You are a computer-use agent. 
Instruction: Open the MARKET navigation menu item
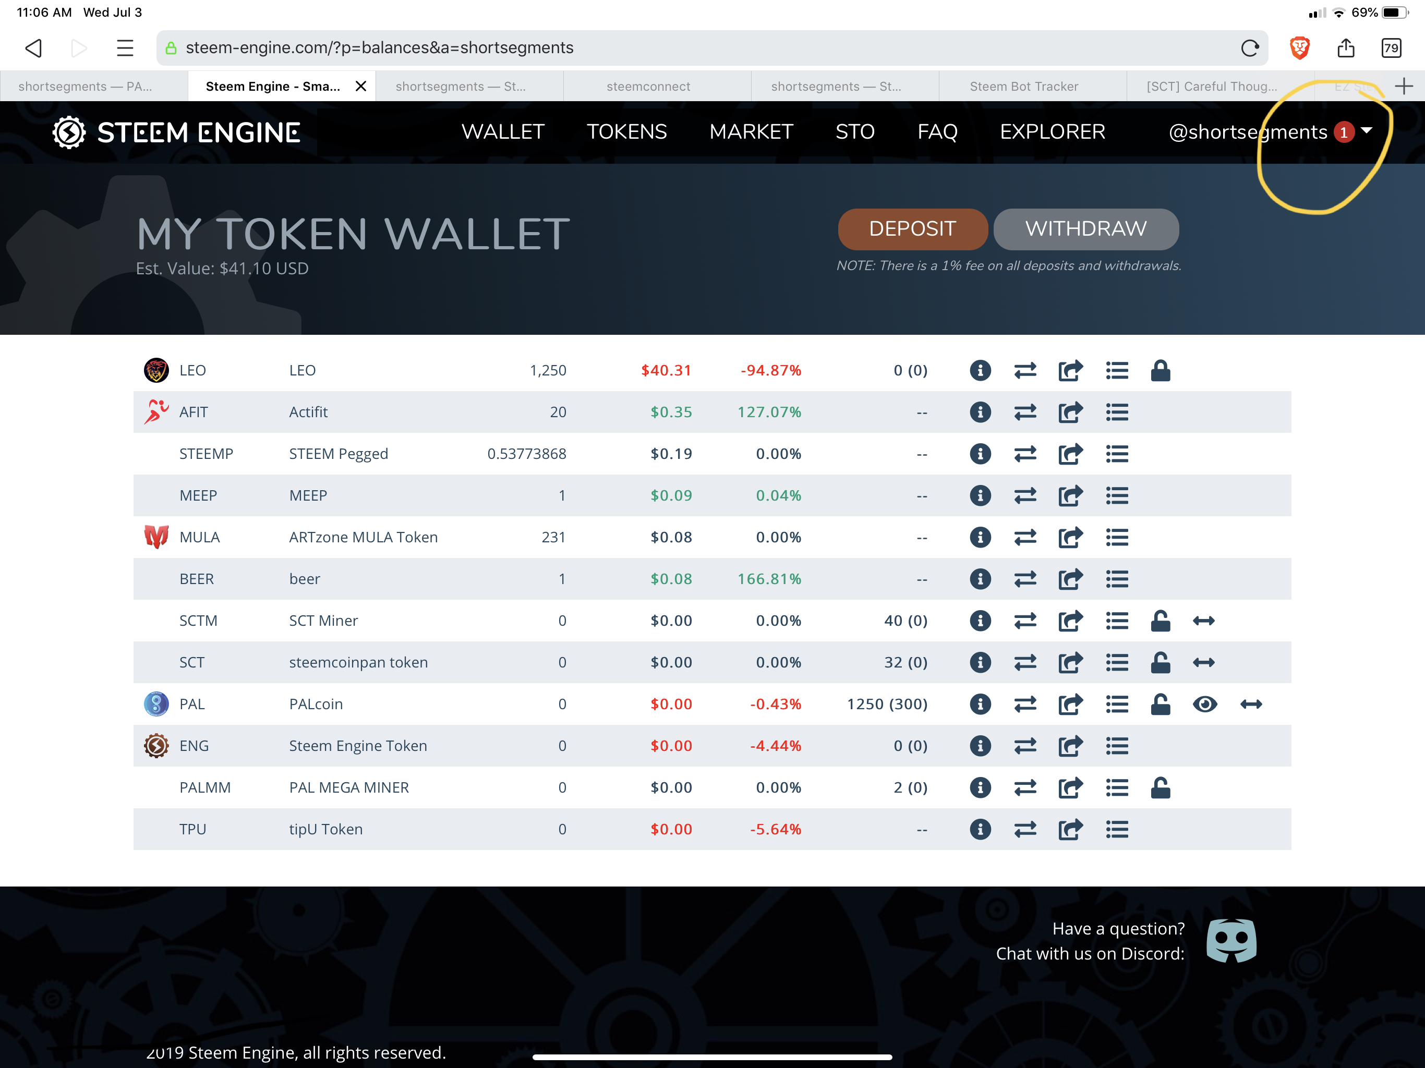coord(751,131)
